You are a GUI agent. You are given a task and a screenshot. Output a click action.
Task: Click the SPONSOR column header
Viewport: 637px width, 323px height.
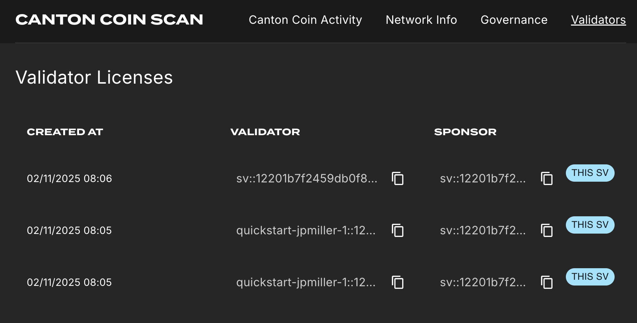click(465, 132)
